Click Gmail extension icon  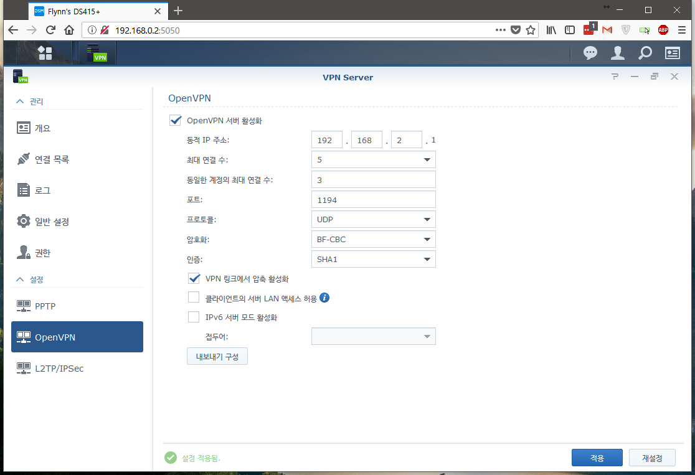pos(607,30)
